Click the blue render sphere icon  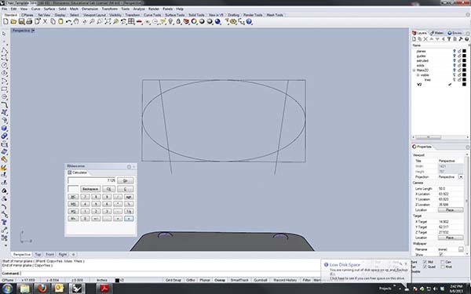217,22
